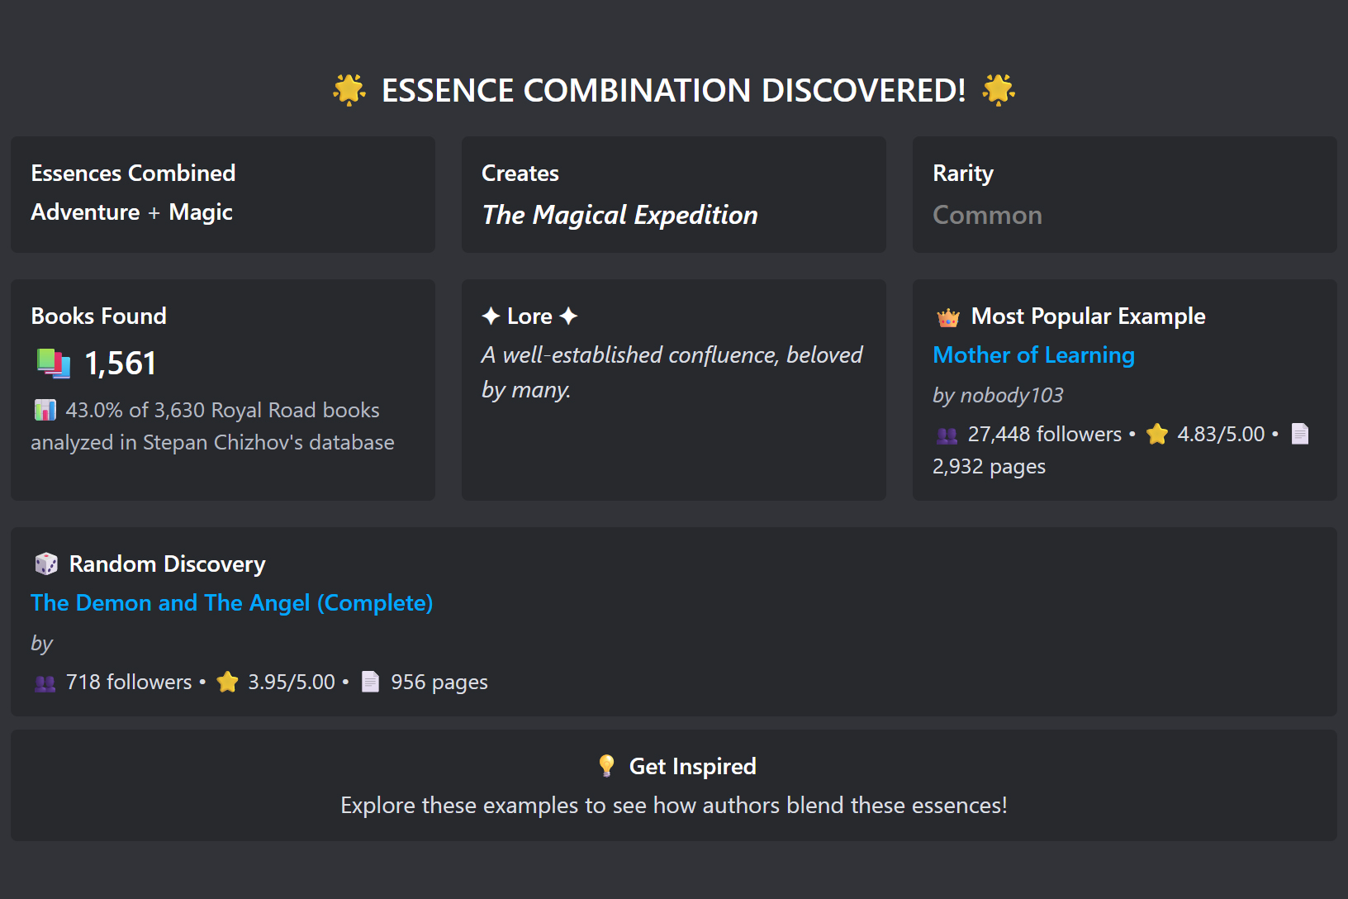Click the Lore heading sparkle on left
The width and height of the screenshot is (1348, 899).
click(491, 316)
